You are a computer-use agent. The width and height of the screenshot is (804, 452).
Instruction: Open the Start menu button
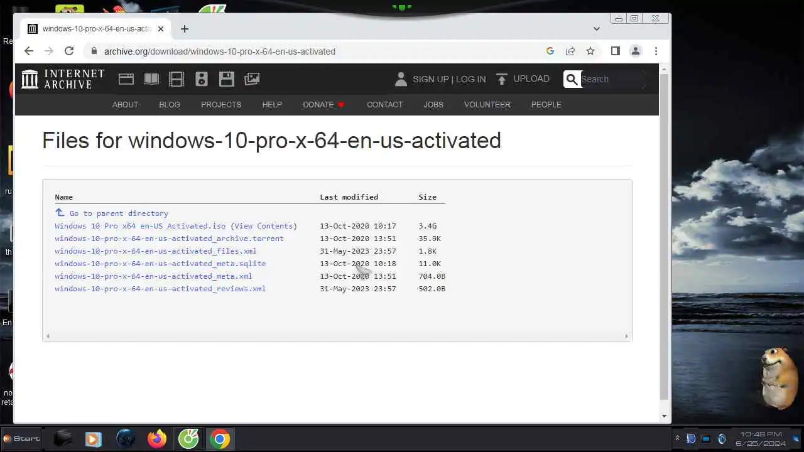tap(21, 438)
